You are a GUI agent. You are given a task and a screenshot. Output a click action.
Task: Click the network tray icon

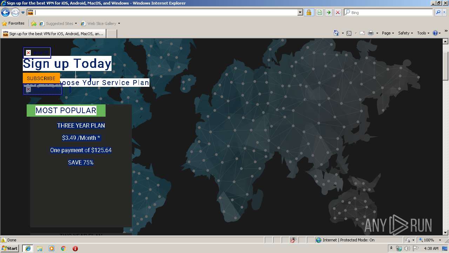[399, 248]
